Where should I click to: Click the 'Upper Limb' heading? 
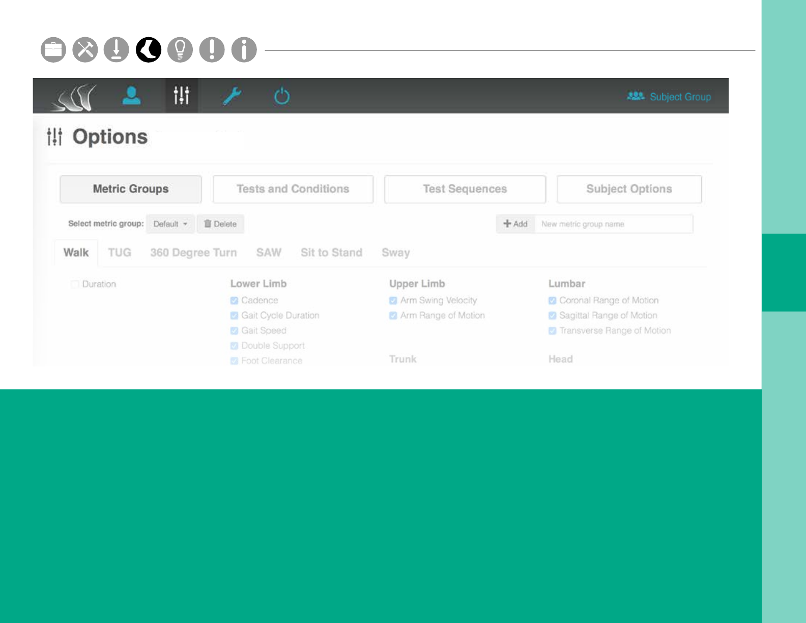pos(417,284)
